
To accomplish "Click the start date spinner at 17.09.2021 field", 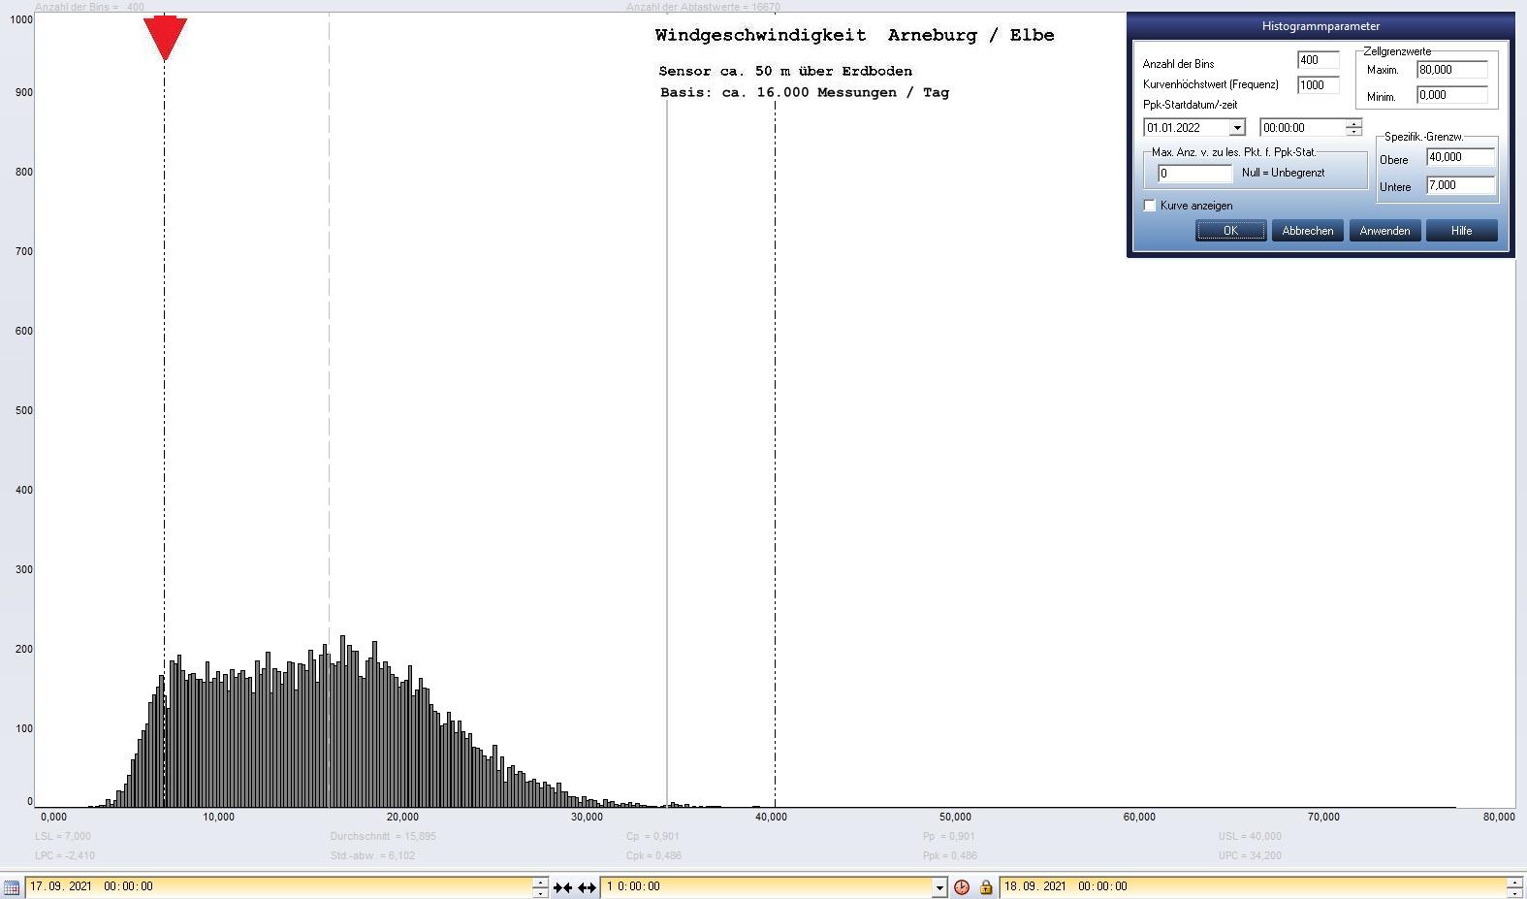I will click(540, 886).
